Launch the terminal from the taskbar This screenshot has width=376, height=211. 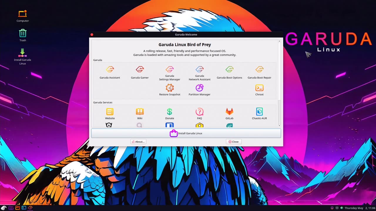pos(24,208)
